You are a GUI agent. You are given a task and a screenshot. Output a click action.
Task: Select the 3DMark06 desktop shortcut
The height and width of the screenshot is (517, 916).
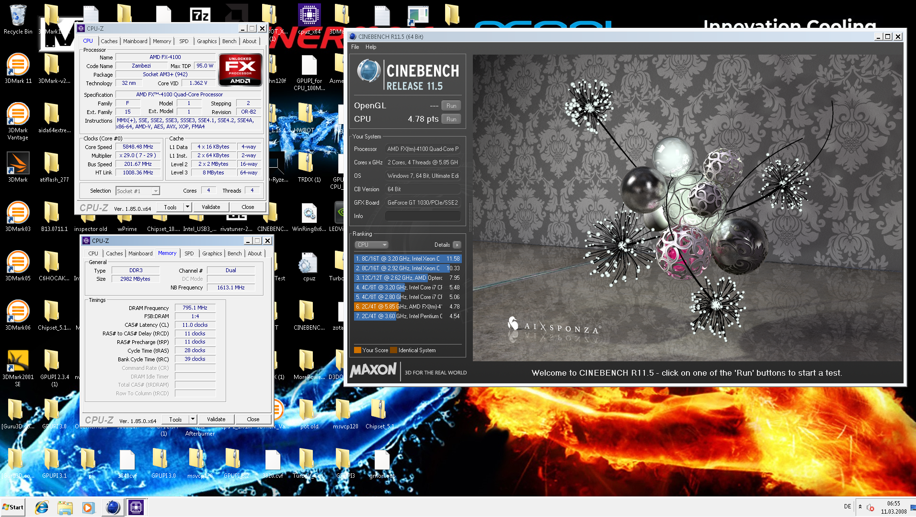coord(18,315)
